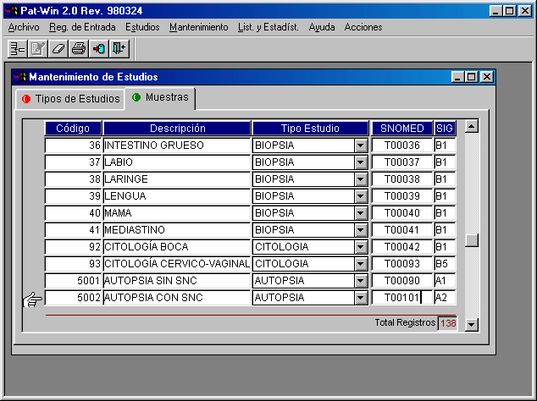The height and width of the screenshot is (401, 537).
Task: Click the pointing hand row indicator
Action: [32, 299]
